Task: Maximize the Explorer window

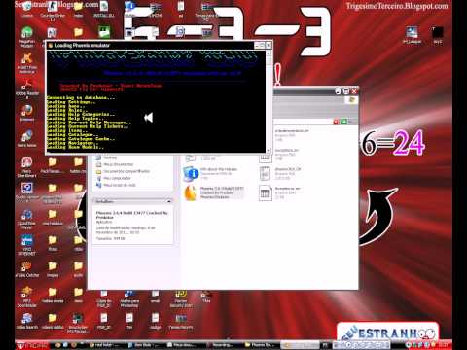Action: (x=346, y=91)
